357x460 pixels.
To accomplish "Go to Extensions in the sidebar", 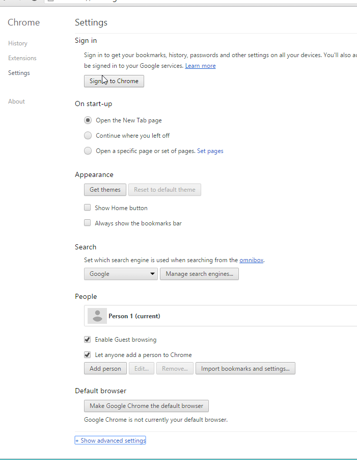I will 22,58.
